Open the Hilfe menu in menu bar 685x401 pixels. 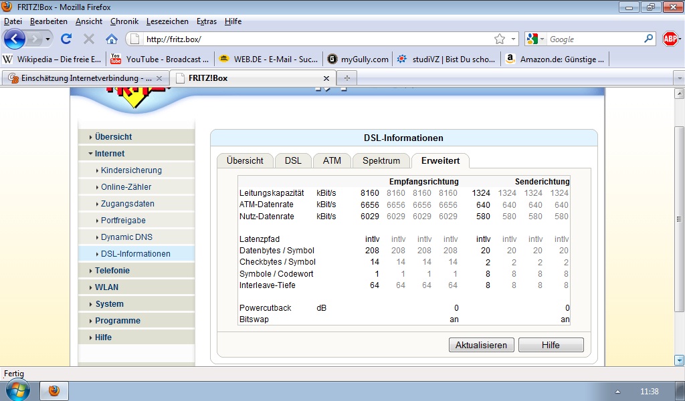click(x=233, y=21)
